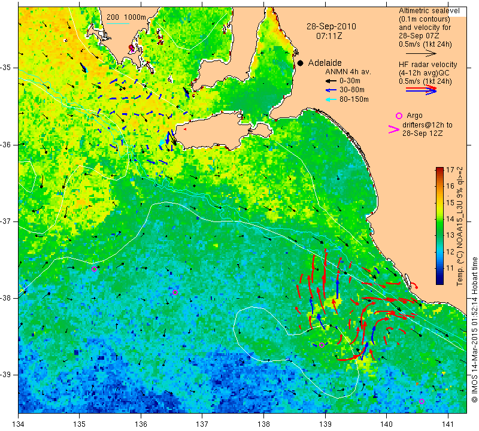The width and height of the screenshot is (479, 431).
Task: Click the magenta drifters arrowhead legend symbol
Action: tap(394, 129)
